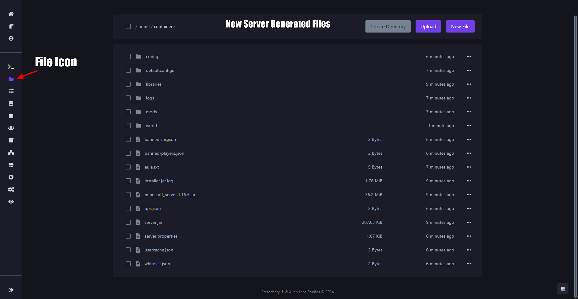Viewport: 578px width, 299px height.
Task: Click the mods folder icon
Action: (x=138, y=112)
